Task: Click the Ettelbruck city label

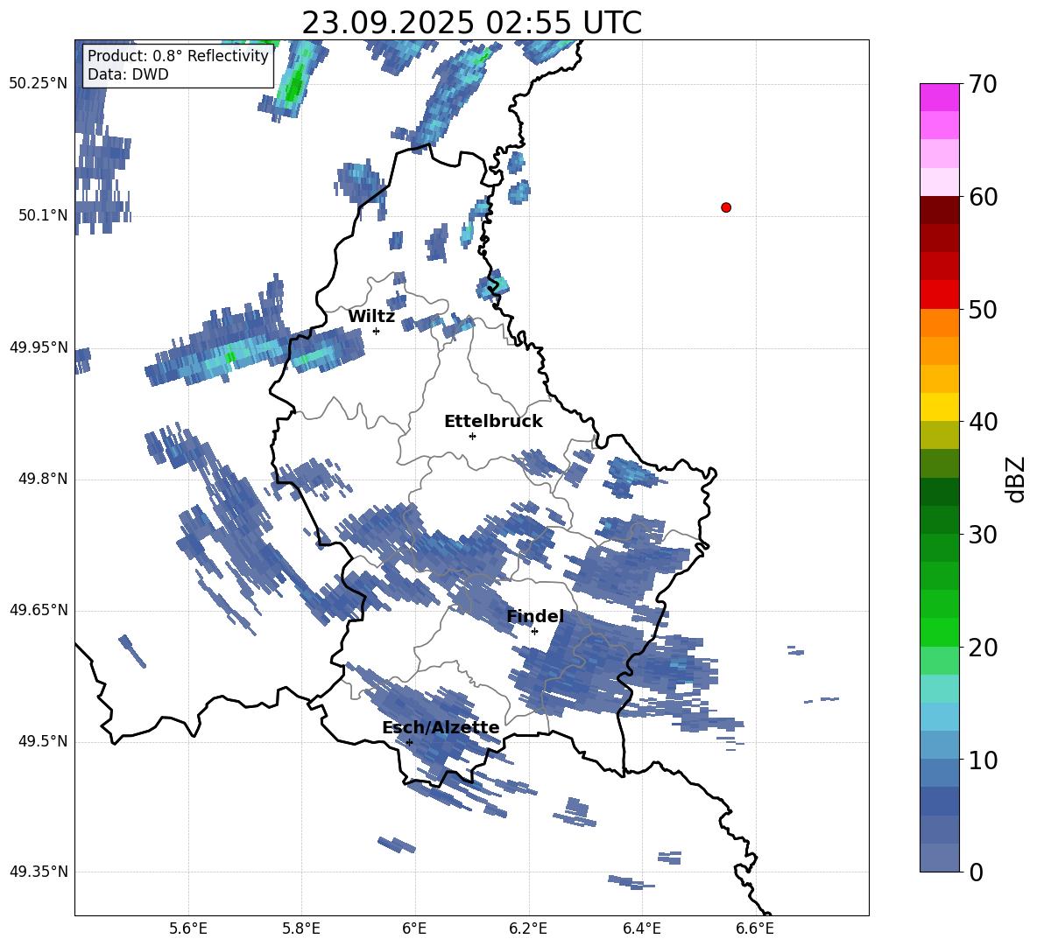Action: 493,422
